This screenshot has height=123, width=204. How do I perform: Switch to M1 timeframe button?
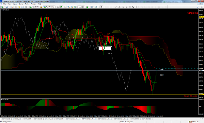point(138,7)
